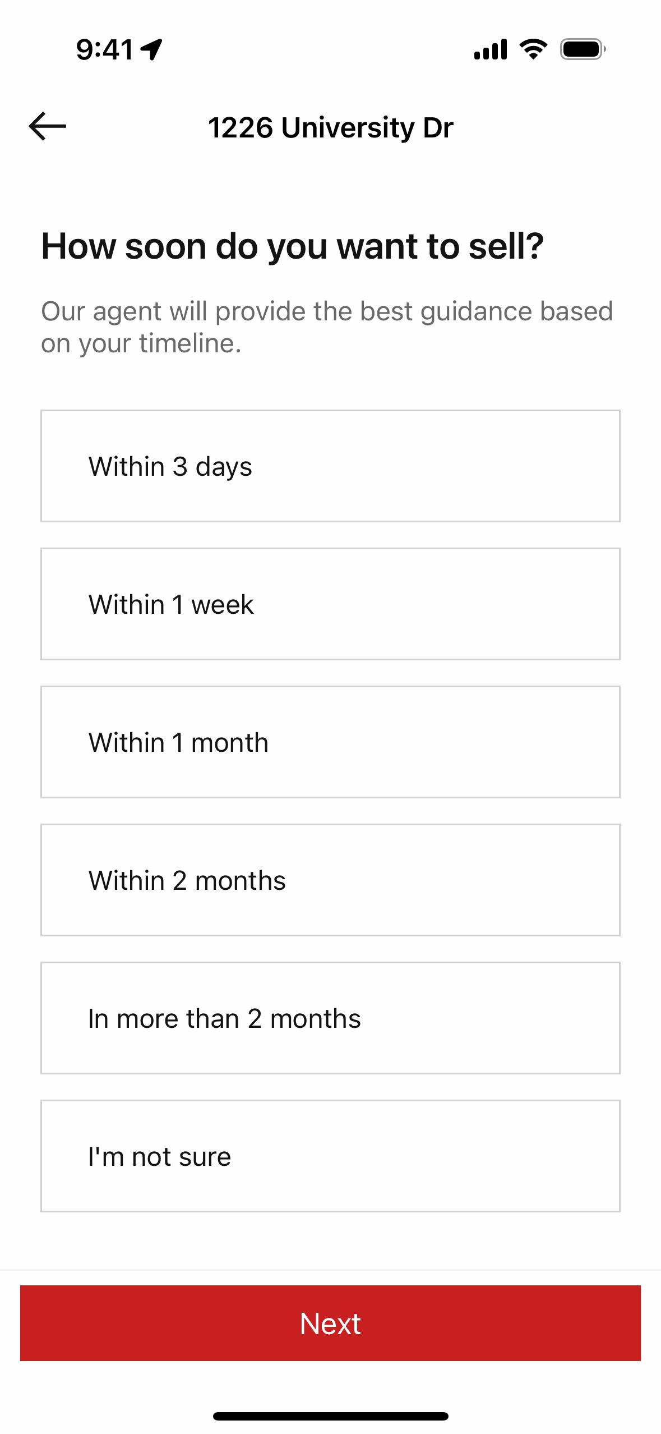Tap the word Next on the bottom button

coord(330,1323)
